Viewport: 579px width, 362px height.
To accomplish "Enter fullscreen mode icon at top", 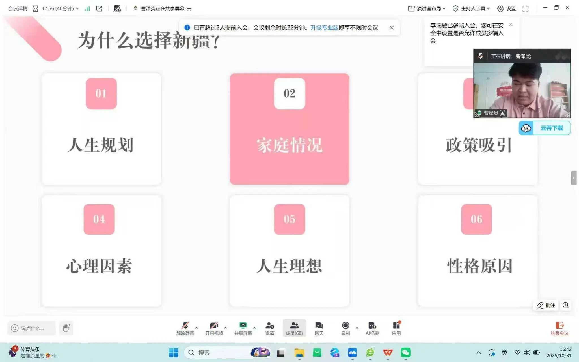I will 525,8.
